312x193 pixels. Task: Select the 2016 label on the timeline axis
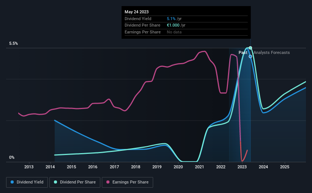[x=93, y=167]
